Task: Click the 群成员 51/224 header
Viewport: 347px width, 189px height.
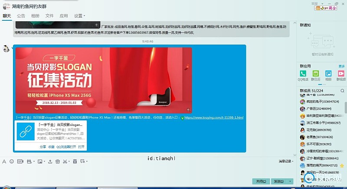Action: point(311,91)
